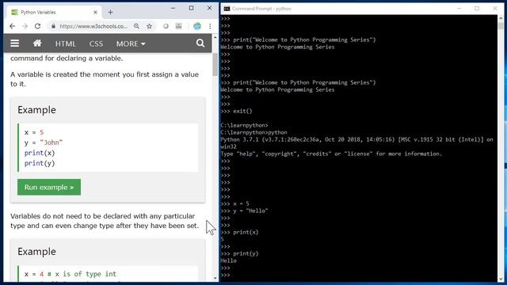The height and width of the screenshot is (285, 507).
Task: Click the padlock site info icon
Action: coord(53,26)
